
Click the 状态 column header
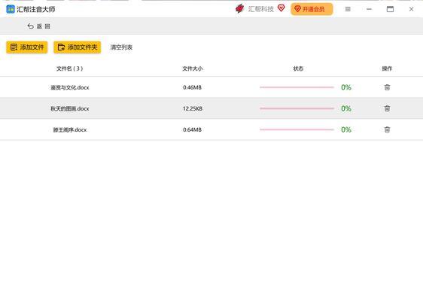pyautogui.click(x=298, y=68)
